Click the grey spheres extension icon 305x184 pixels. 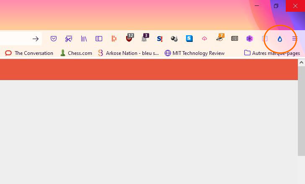[174, 39]
